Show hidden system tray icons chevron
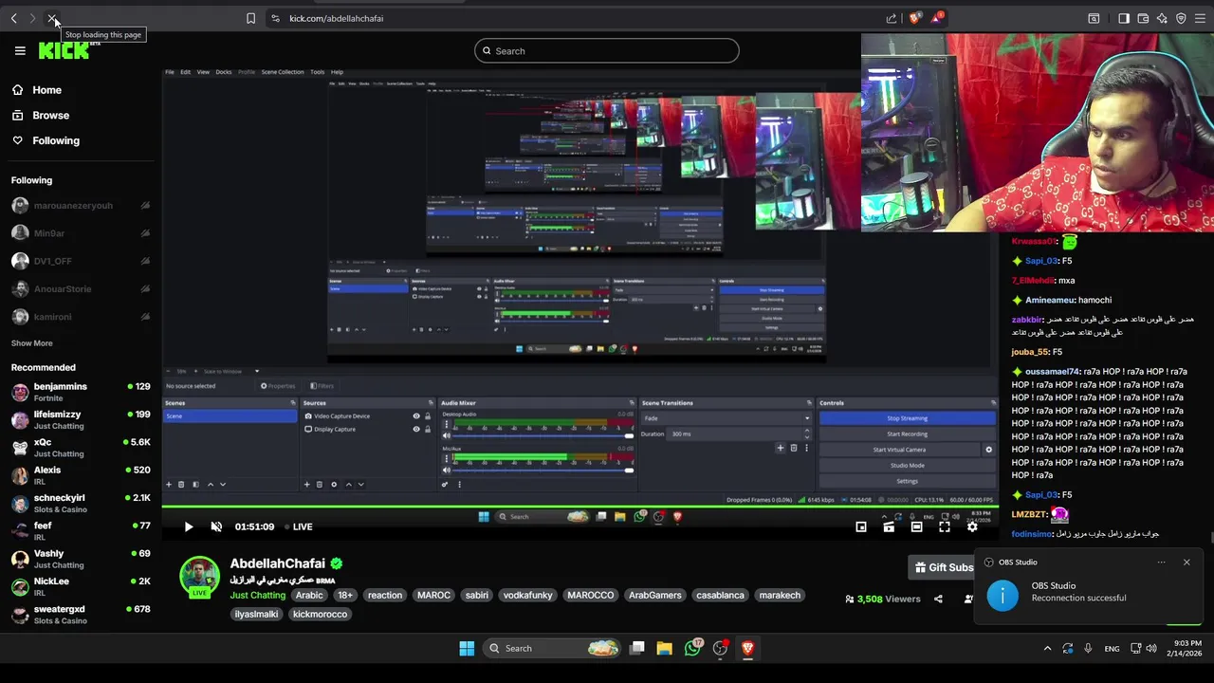 (x=1047, y=649)
